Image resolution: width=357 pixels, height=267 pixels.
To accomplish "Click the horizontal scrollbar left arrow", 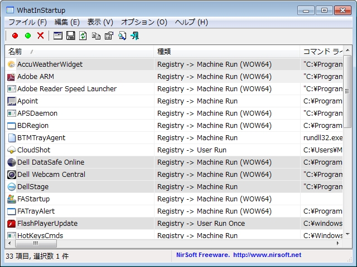I will (9, 244).
